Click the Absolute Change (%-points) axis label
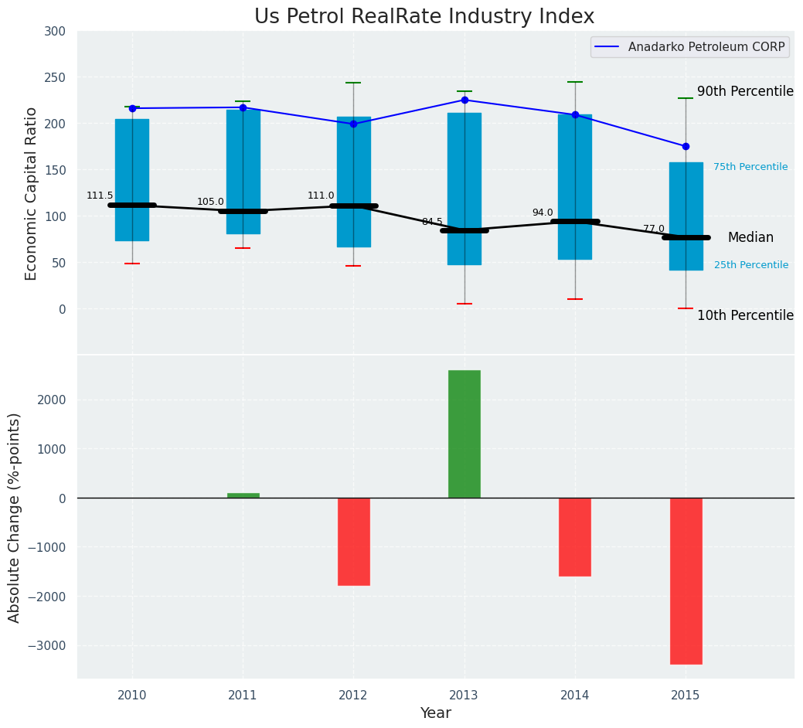This screenshot has width=803, height=728. 15,517
